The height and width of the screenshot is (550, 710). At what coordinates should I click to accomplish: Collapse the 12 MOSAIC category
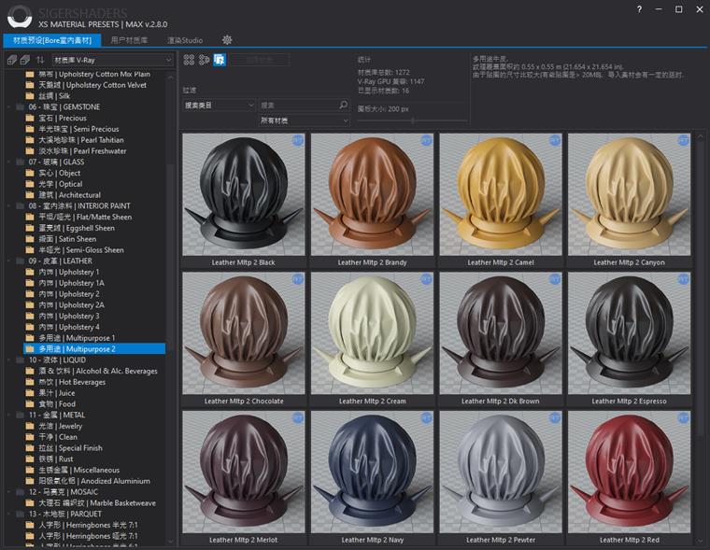pyautogui.click(x=8, y=491)
